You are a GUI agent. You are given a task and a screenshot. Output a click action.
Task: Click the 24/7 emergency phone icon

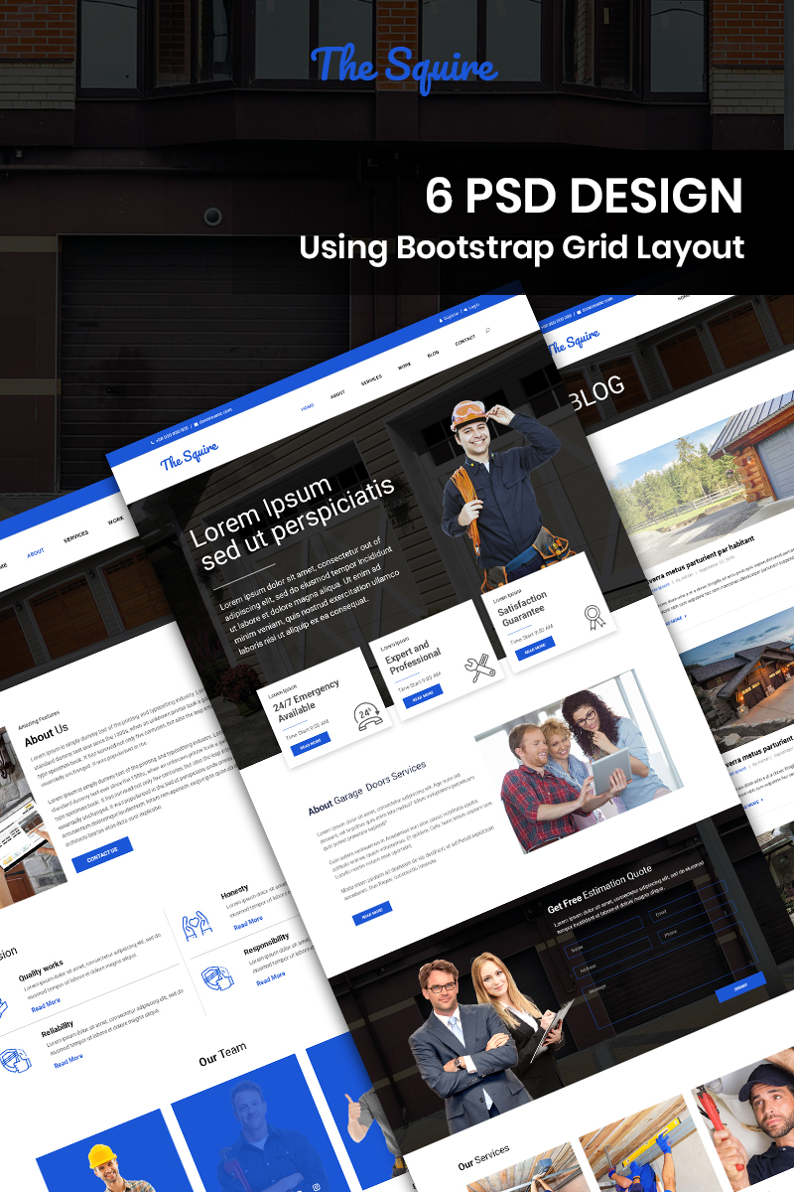[367, 715]
